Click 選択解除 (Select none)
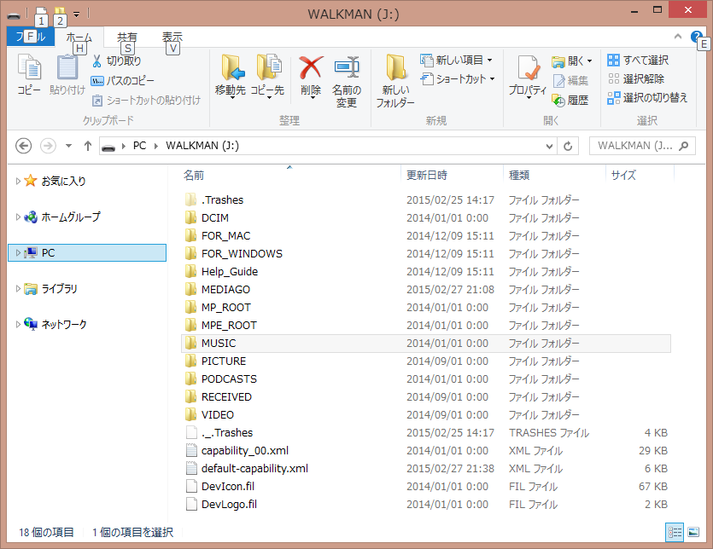The image size is (713, 549). coord(635,79)
